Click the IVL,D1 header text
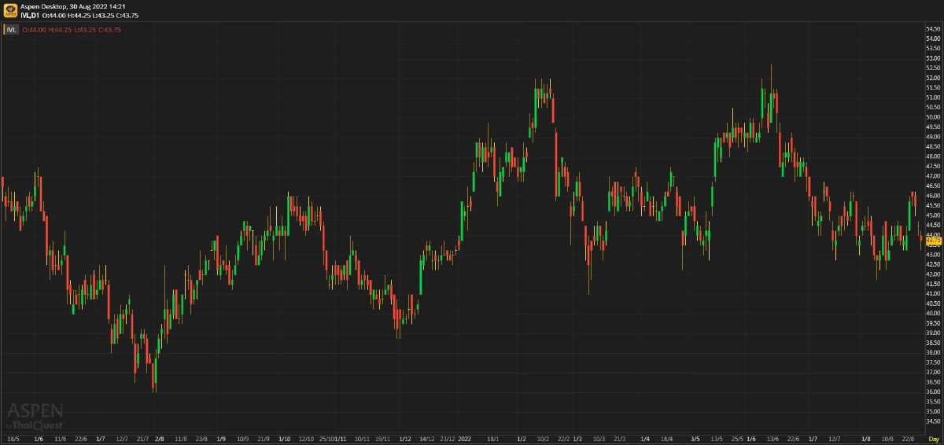 (x=30, y=14)
